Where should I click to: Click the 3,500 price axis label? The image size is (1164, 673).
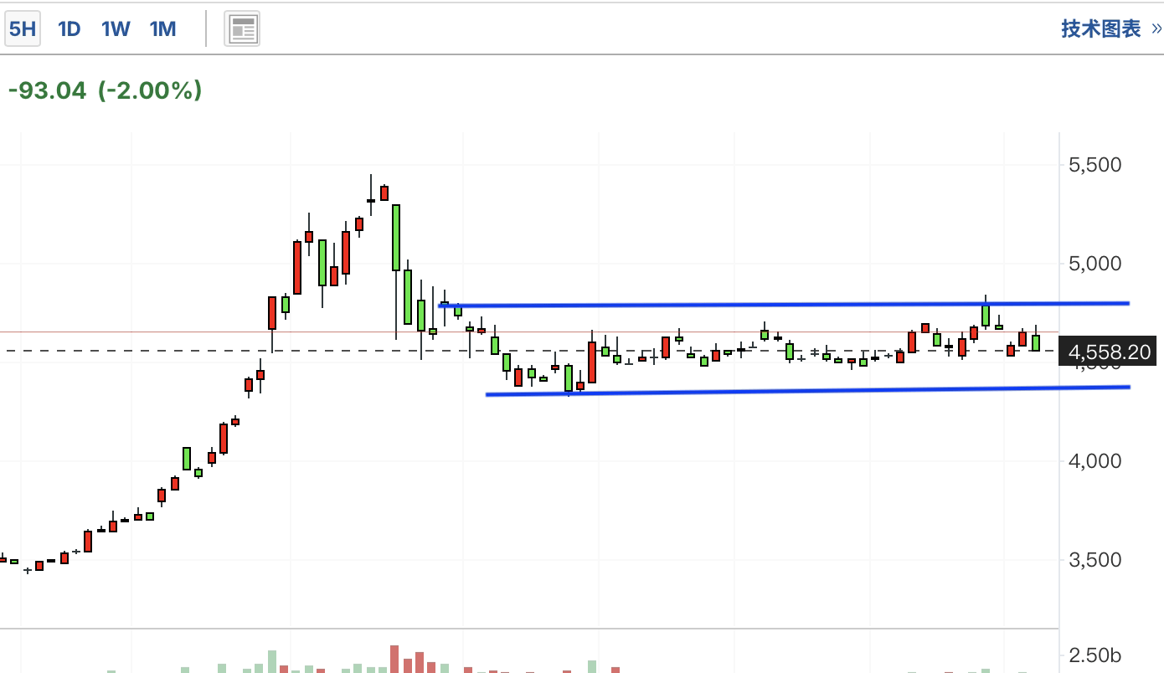click(1094, 560)
